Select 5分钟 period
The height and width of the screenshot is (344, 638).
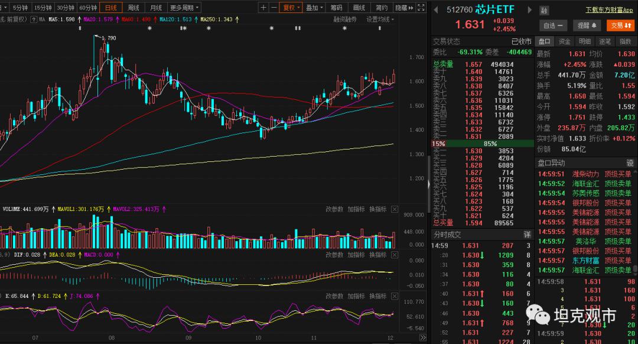20,8
